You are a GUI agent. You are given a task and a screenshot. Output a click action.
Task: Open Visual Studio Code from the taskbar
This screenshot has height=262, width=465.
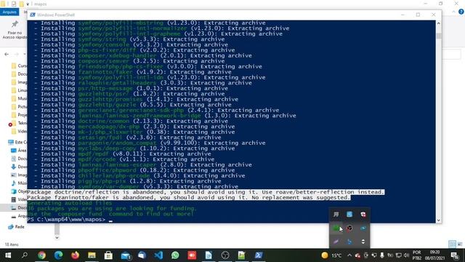pyautogui.click(x=158, y=255)
